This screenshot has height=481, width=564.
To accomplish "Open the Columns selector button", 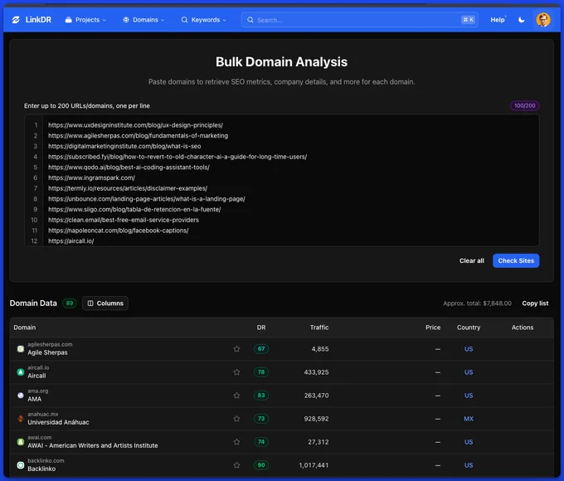I will 105,303.
